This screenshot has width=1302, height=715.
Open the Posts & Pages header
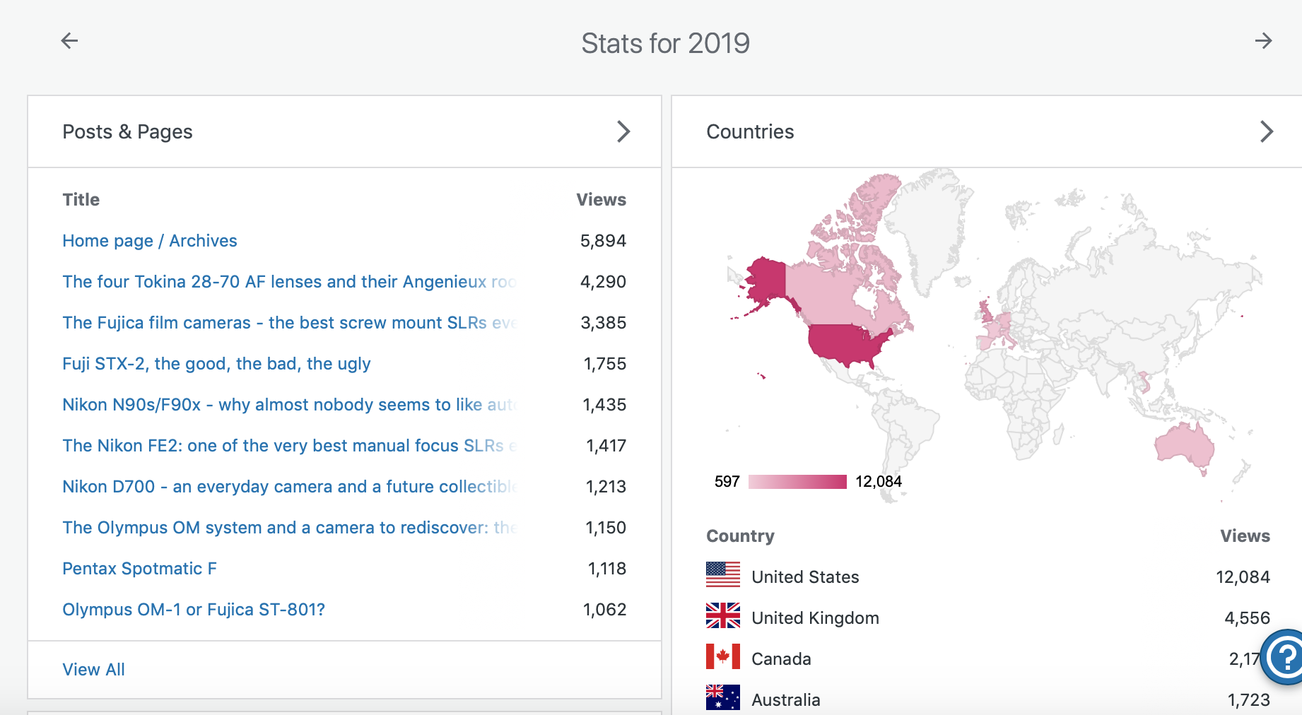coord(127,132)
